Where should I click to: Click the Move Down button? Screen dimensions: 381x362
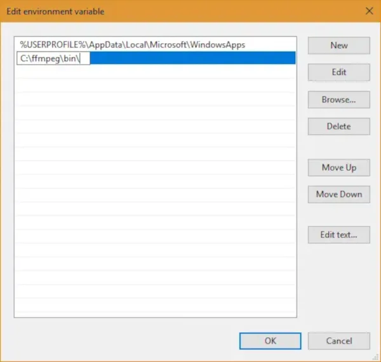pyautogui.click(x=339, y=195)
